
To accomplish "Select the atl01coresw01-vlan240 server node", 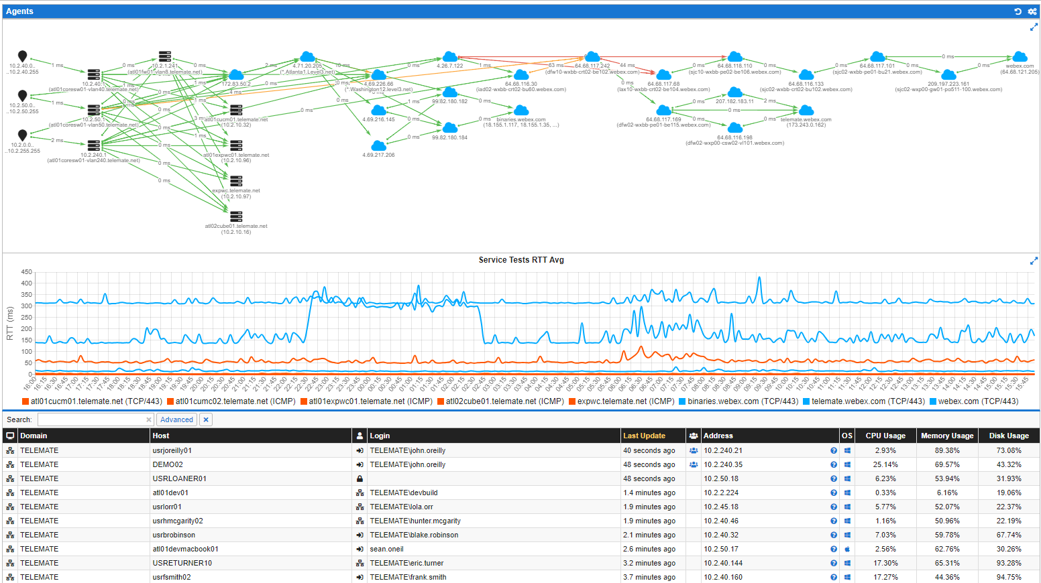I will click(x=94, y=145).
